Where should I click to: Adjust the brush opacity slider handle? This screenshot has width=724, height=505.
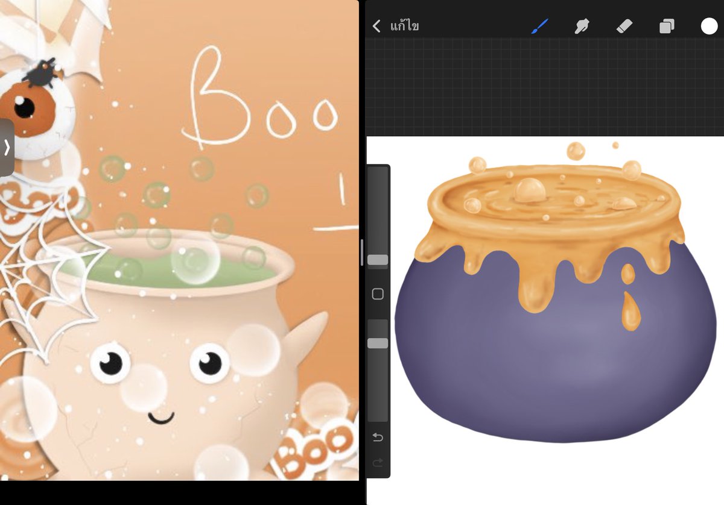pyautogui.click(x=378, y=343)
